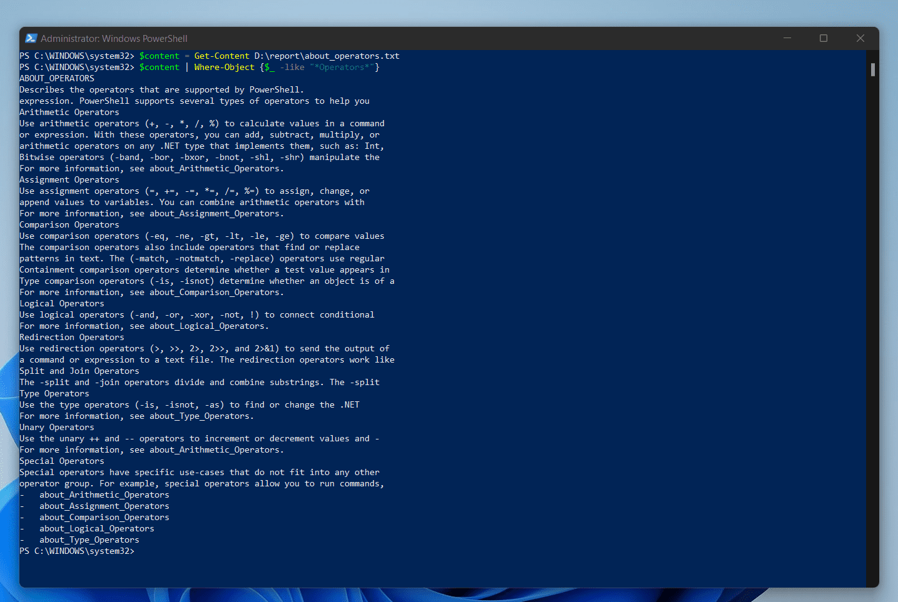Click the '- about_Assignment_Operators' list entry
The width and height of the screenshot is (898, 602).
94,506
